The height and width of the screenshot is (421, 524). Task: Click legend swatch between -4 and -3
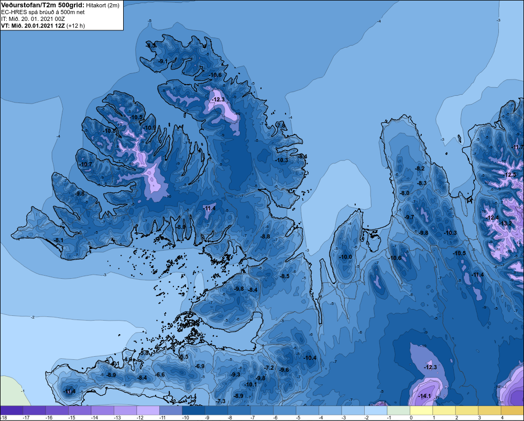click(x=330, y=411)
